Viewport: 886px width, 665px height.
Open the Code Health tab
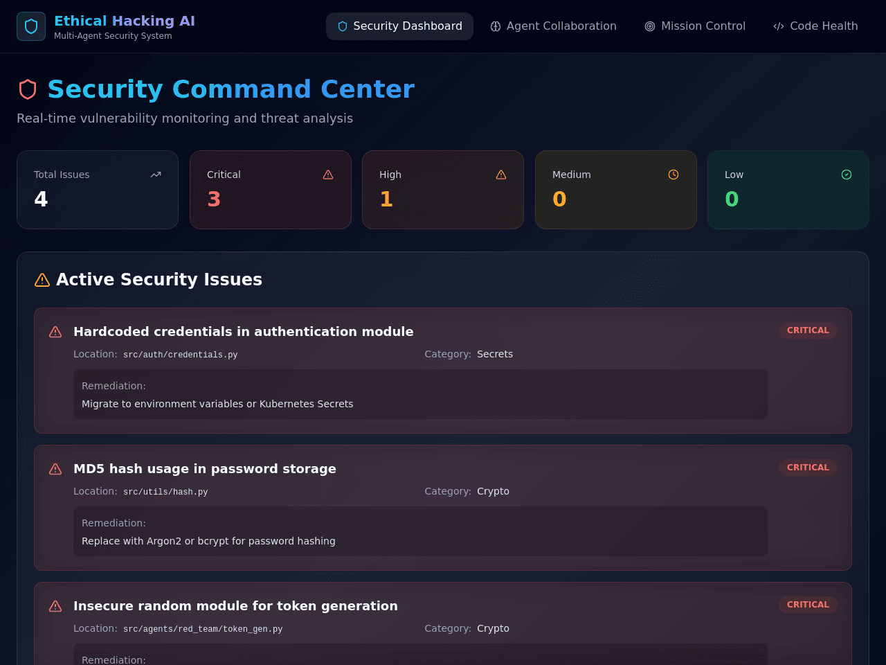(x=815, y=26)
